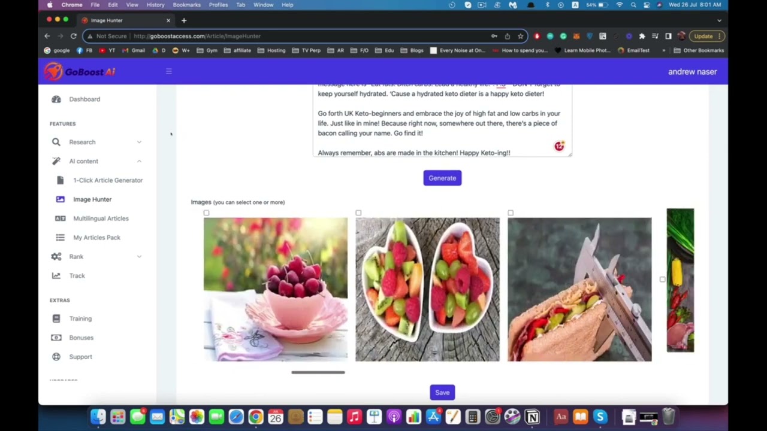Image resolution: width=767 pixels, height=431 pixels.
Task: Open the Gmail bookmark
Action: 134,50
